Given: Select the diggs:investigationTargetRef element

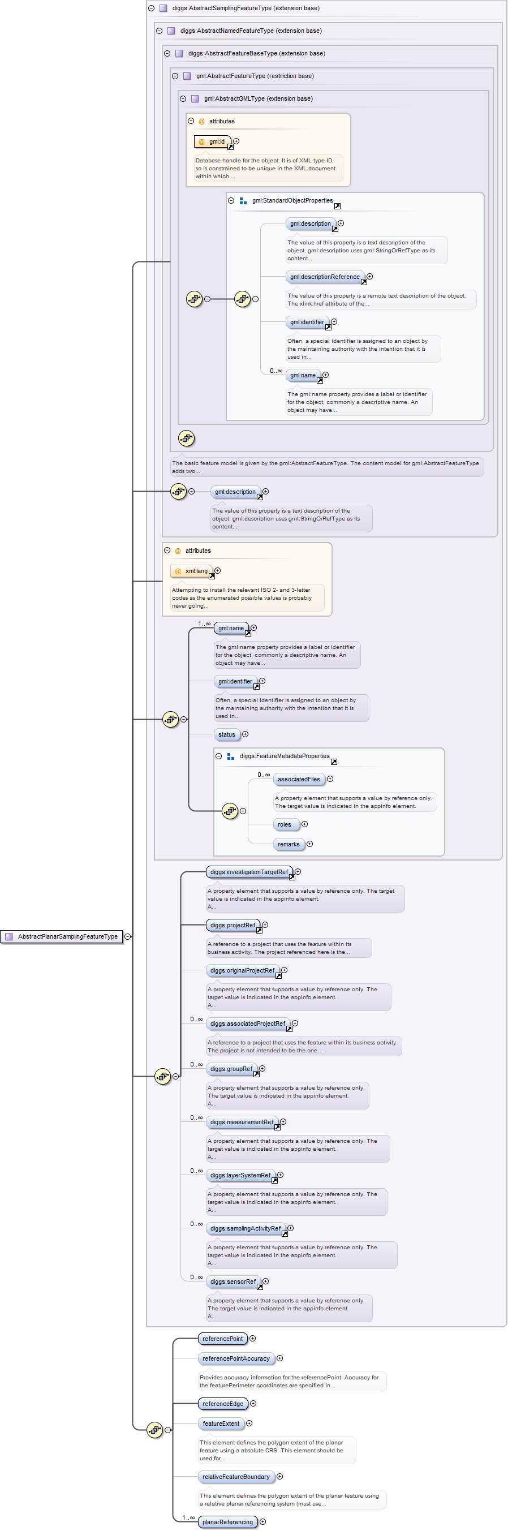Looking at the screenshot, I should click(x=248, y=872).
